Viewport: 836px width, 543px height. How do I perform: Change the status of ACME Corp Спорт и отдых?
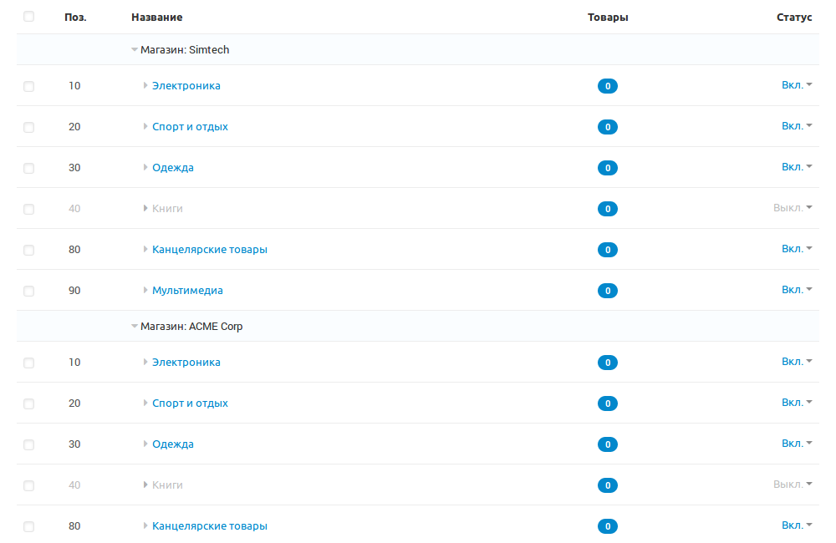(x=797, y=403)
